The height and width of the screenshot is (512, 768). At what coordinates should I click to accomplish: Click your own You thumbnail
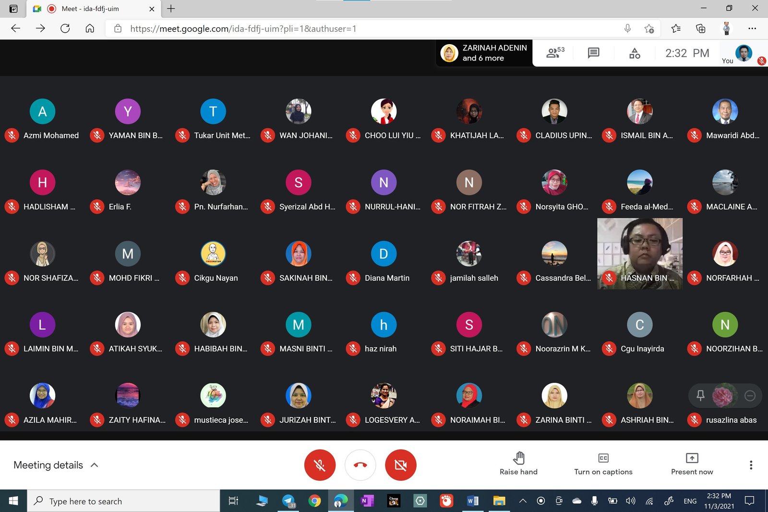(744, 53)
